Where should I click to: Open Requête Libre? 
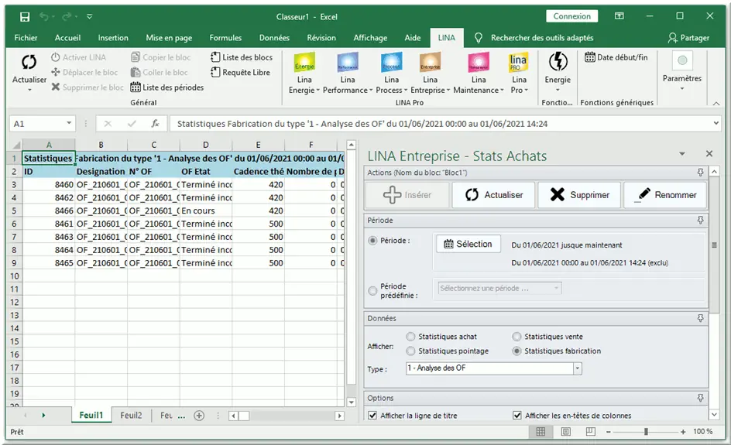pyautogui.click(x=241, y=72)
